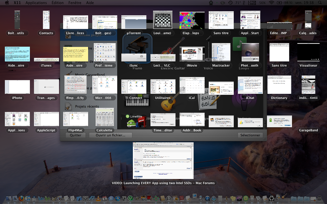Pick the Voice microphone icon in GarageBand
Screen dimensions: 327x204
(x=208, y=48)
